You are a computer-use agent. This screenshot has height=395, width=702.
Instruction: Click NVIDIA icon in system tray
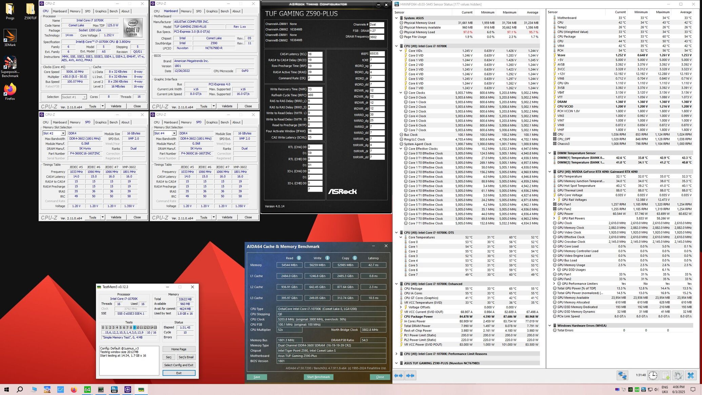tap(630, 390)
